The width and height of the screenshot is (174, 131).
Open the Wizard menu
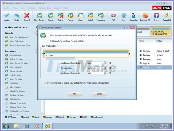[x=57, y=8]
